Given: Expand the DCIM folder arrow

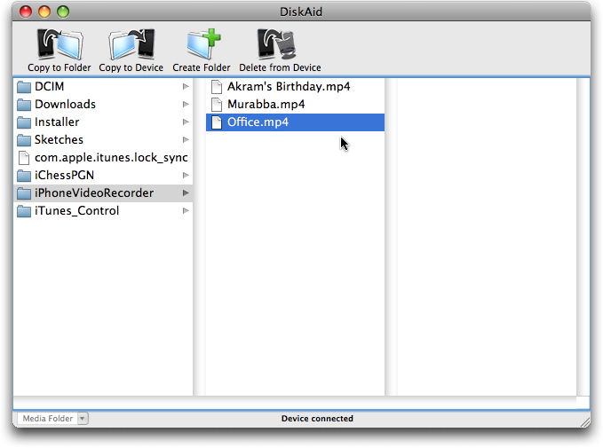Looking at the screenshot, I should [x=186, y=86].
